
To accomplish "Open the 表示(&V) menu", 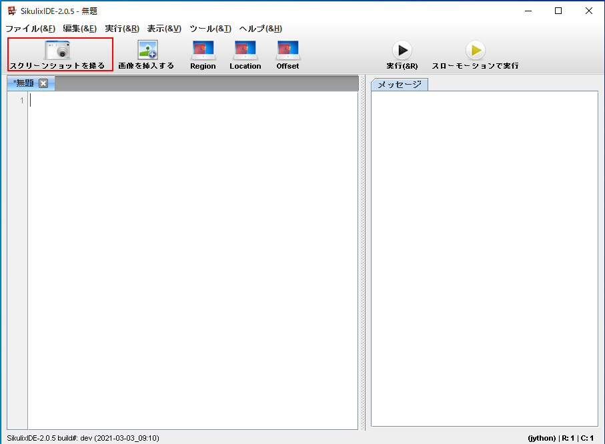I will (x=164, y=29).
